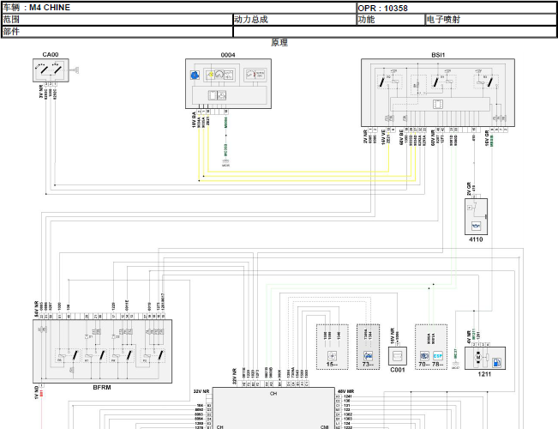Viewport: 558px width, 429px height.
Task: Click the blue icon above label 70--
Action: point(424,355)
